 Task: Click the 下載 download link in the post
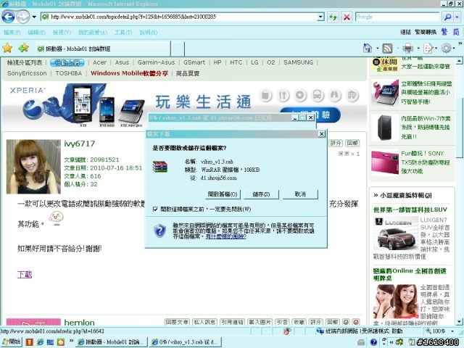click(25, 274)
